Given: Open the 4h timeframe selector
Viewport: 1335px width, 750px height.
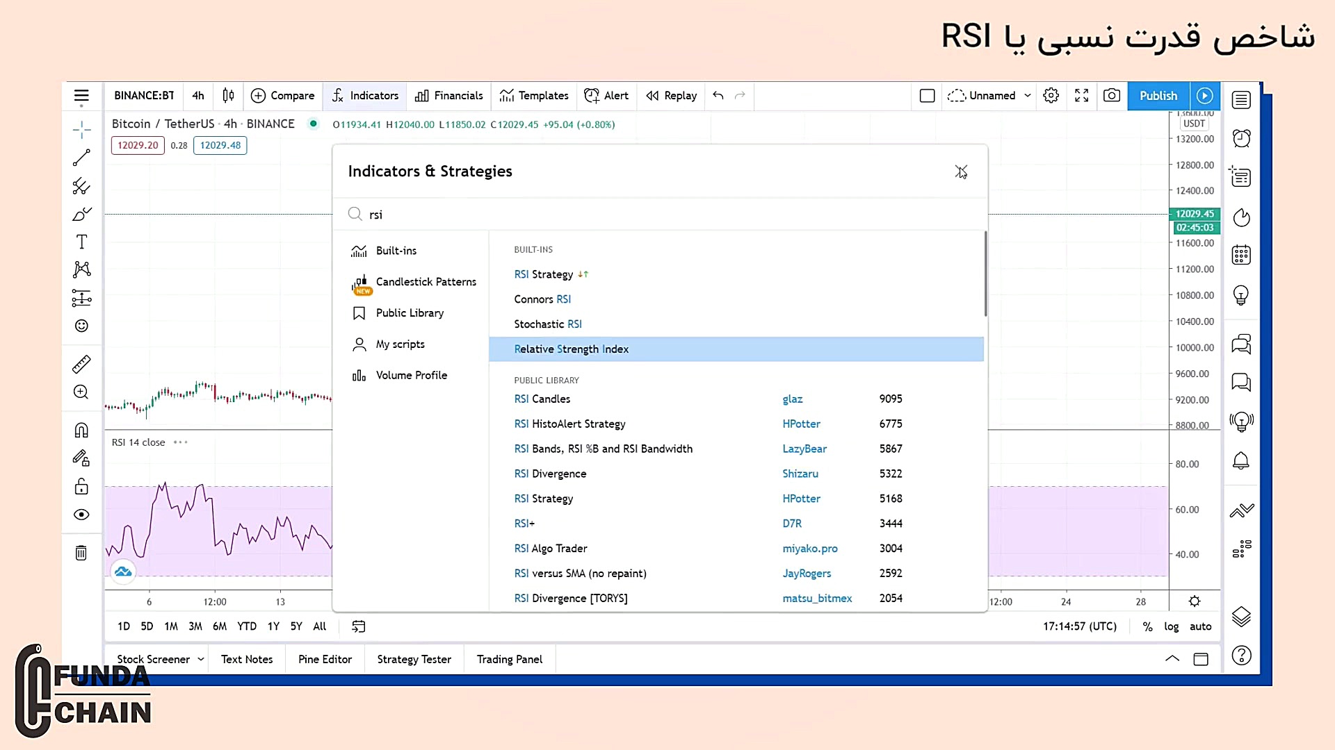Looking at the screenshot, I should (198, 96).
